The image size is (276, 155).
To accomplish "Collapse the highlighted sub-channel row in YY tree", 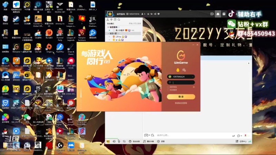I will tap(108, 33).
